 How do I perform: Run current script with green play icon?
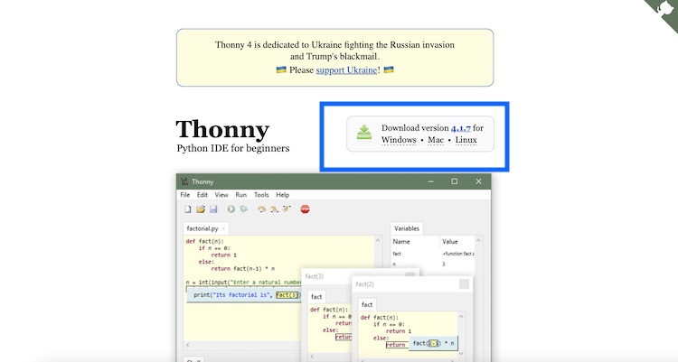click(231, 209)
